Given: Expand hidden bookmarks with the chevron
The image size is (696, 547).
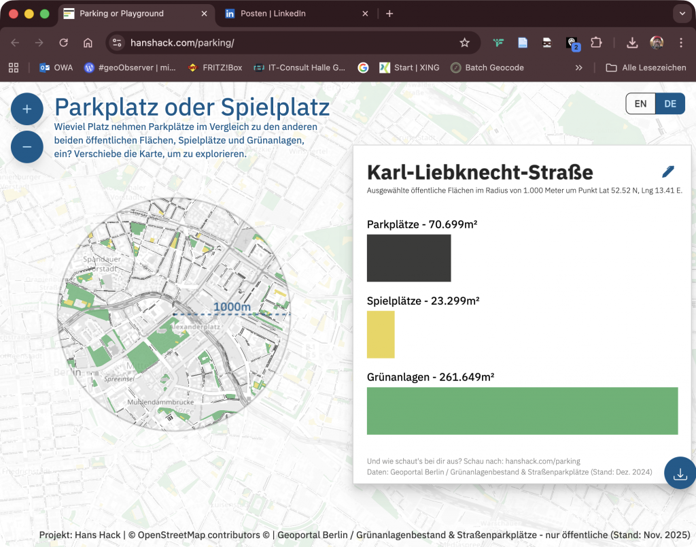Looking at the screenshot, I should [x=579, y=67].
